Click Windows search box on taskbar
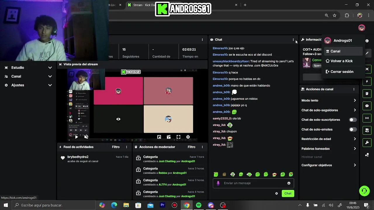 point(54,205)
